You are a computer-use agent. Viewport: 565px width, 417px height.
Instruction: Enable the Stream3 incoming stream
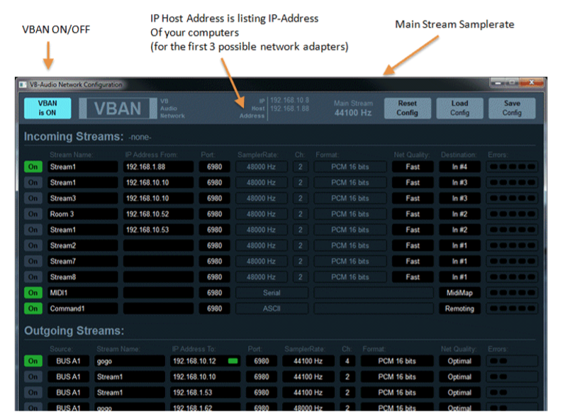33,199
